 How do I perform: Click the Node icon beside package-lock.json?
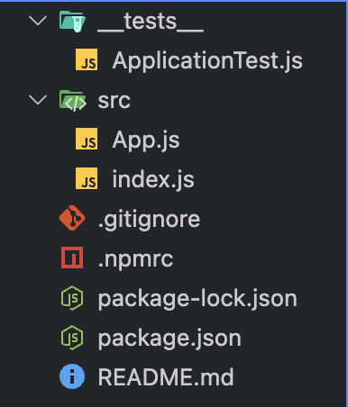[x=72, y=298]
